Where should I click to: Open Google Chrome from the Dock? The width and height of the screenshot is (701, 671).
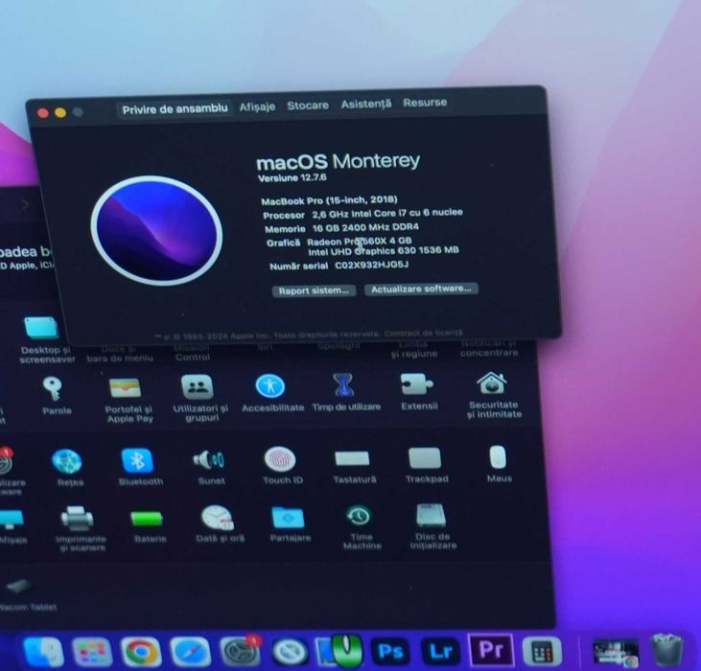point(141,652)
